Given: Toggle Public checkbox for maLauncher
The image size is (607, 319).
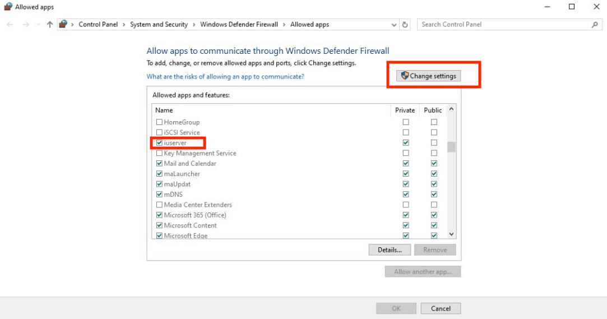Looking at the screenshot, I should tap(434, 174).
